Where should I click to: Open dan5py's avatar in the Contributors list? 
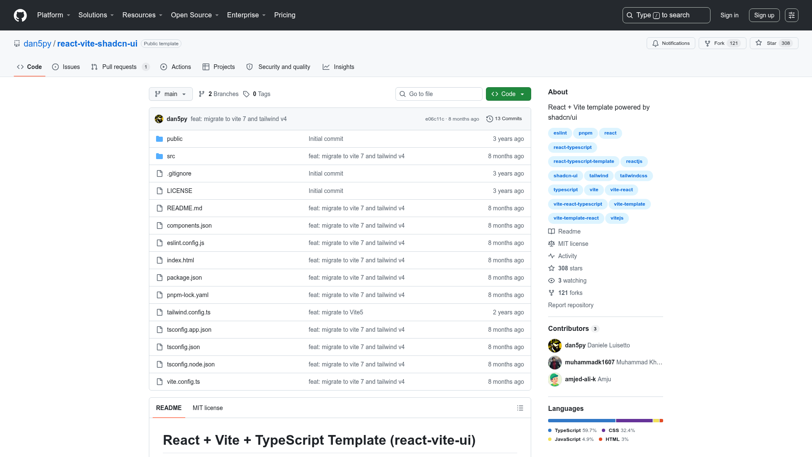555,346
